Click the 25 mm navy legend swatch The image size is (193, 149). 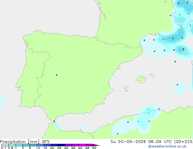(x=61, y=145)
